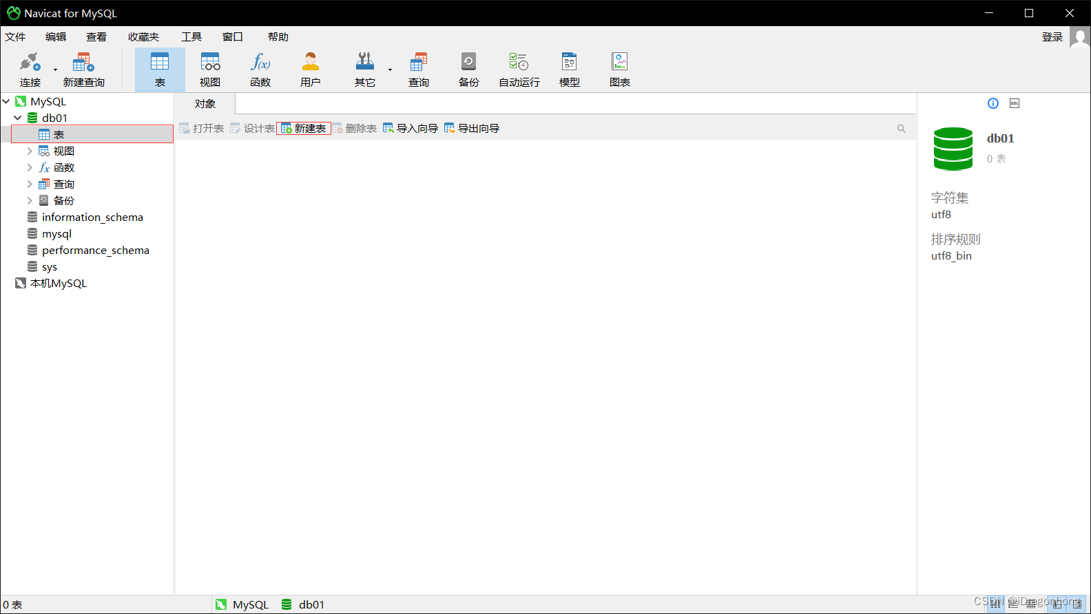The image size is (1091, 614).
Task: Click the 打开表 button
Action: click(x=202, y=129)
